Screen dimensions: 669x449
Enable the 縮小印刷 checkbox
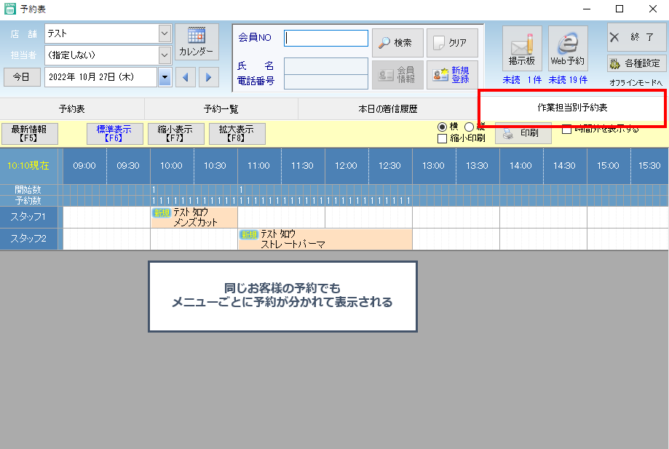[x=442, y=138]
